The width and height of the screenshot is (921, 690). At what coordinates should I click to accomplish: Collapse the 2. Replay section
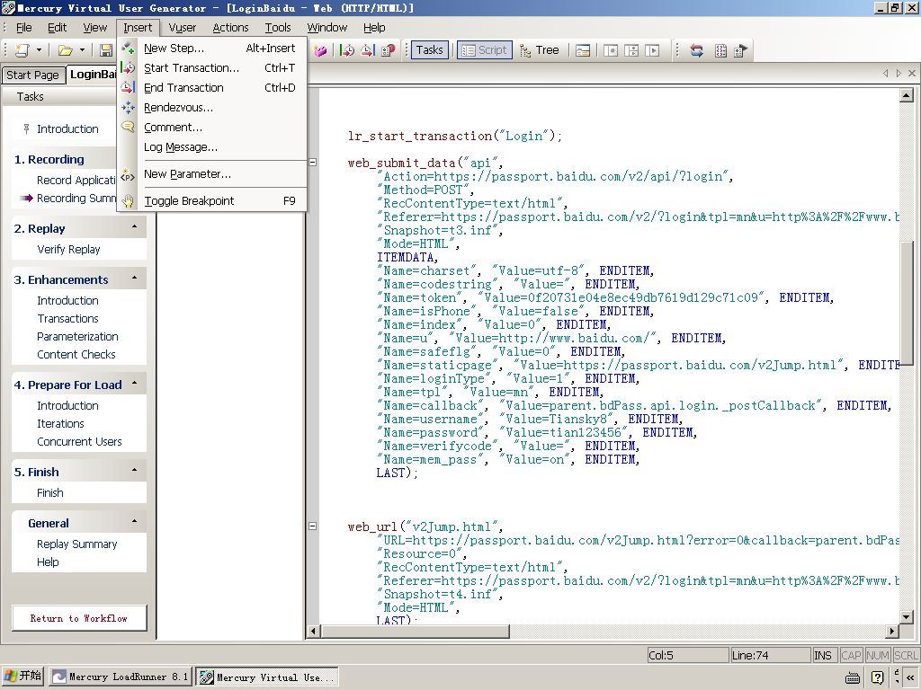[x=135, y=227]
